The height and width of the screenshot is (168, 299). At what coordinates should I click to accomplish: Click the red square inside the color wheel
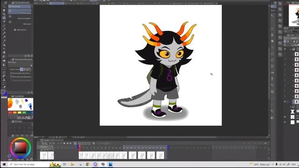coord(21,148)
